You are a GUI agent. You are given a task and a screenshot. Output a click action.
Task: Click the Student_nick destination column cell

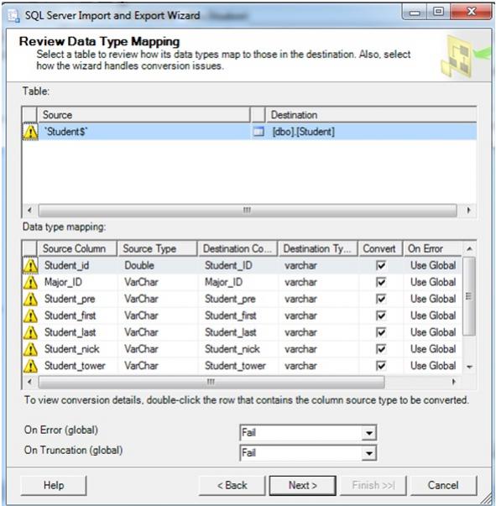[238, 349]
